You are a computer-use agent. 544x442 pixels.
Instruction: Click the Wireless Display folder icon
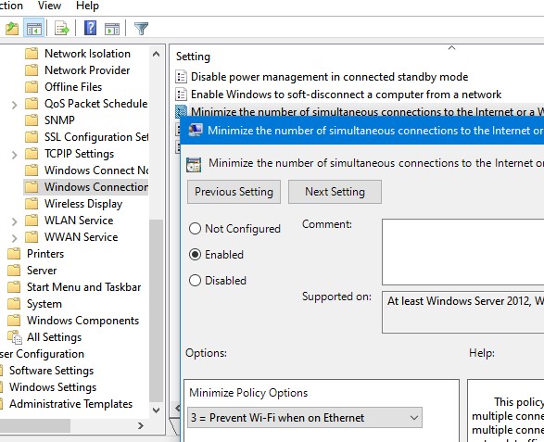pos(32,204)
